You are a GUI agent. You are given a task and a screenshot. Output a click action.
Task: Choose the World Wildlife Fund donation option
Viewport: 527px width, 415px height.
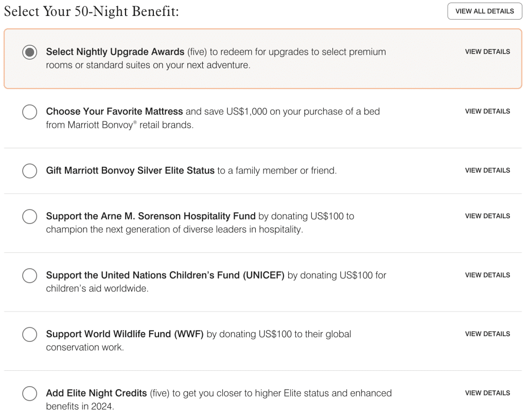click(29, 334)
